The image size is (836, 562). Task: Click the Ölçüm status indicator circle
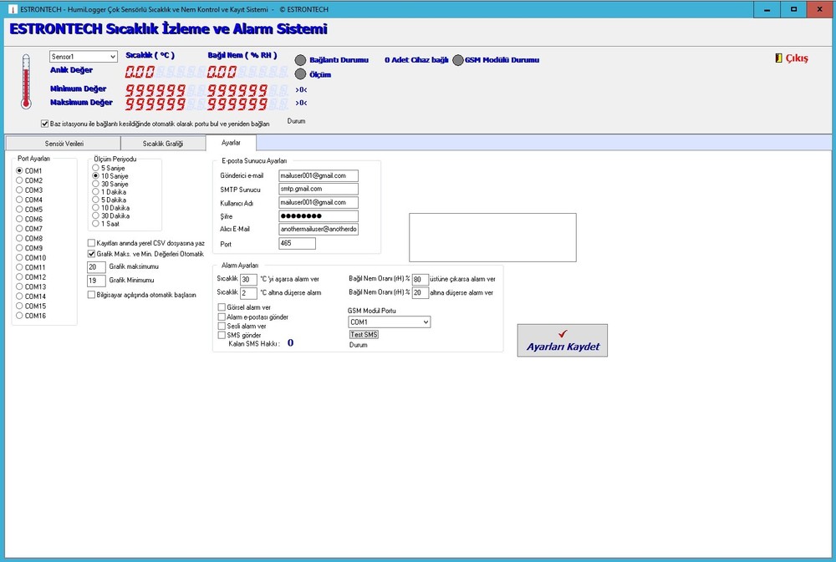tap(301, 74)
